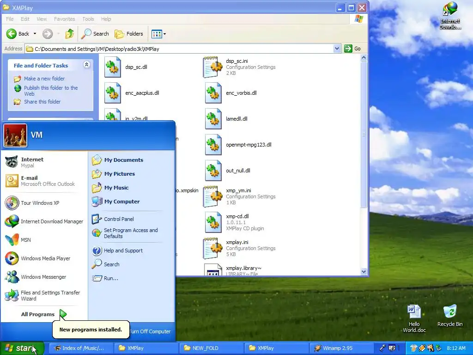Click Turn Off Computer
The width and height of the screenshot is (473, 355).
tap(151, 331)
